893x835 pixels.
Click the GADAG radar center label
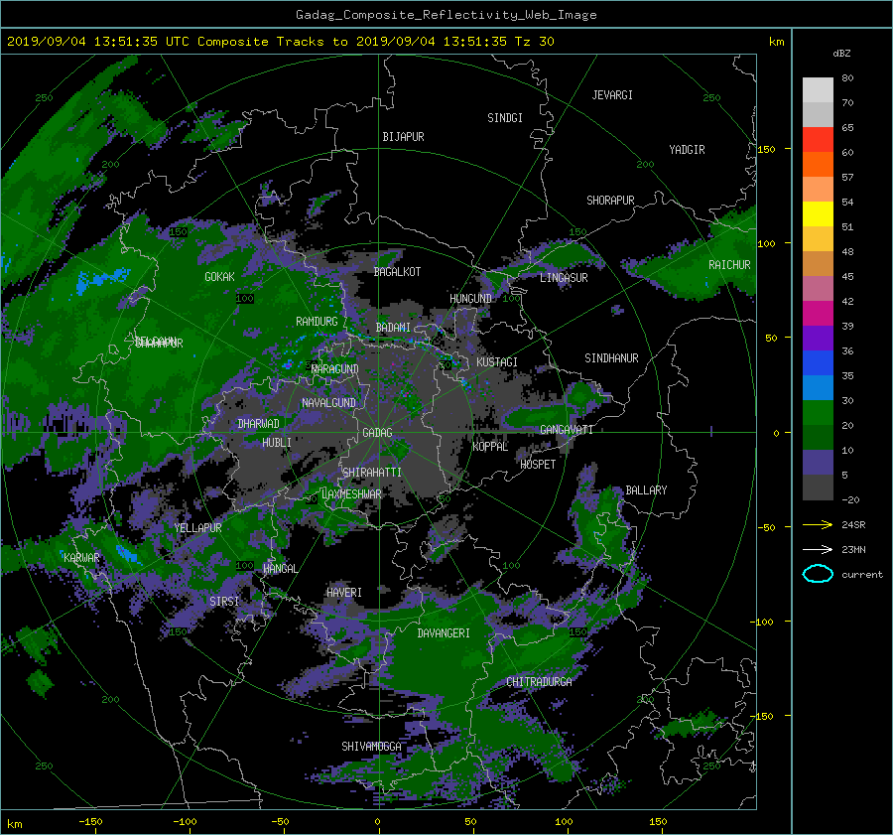[377, 433]
